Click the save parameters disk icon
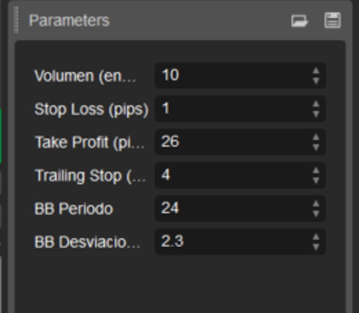This screenshot has height=313, width=359. (x=332, y=21)
